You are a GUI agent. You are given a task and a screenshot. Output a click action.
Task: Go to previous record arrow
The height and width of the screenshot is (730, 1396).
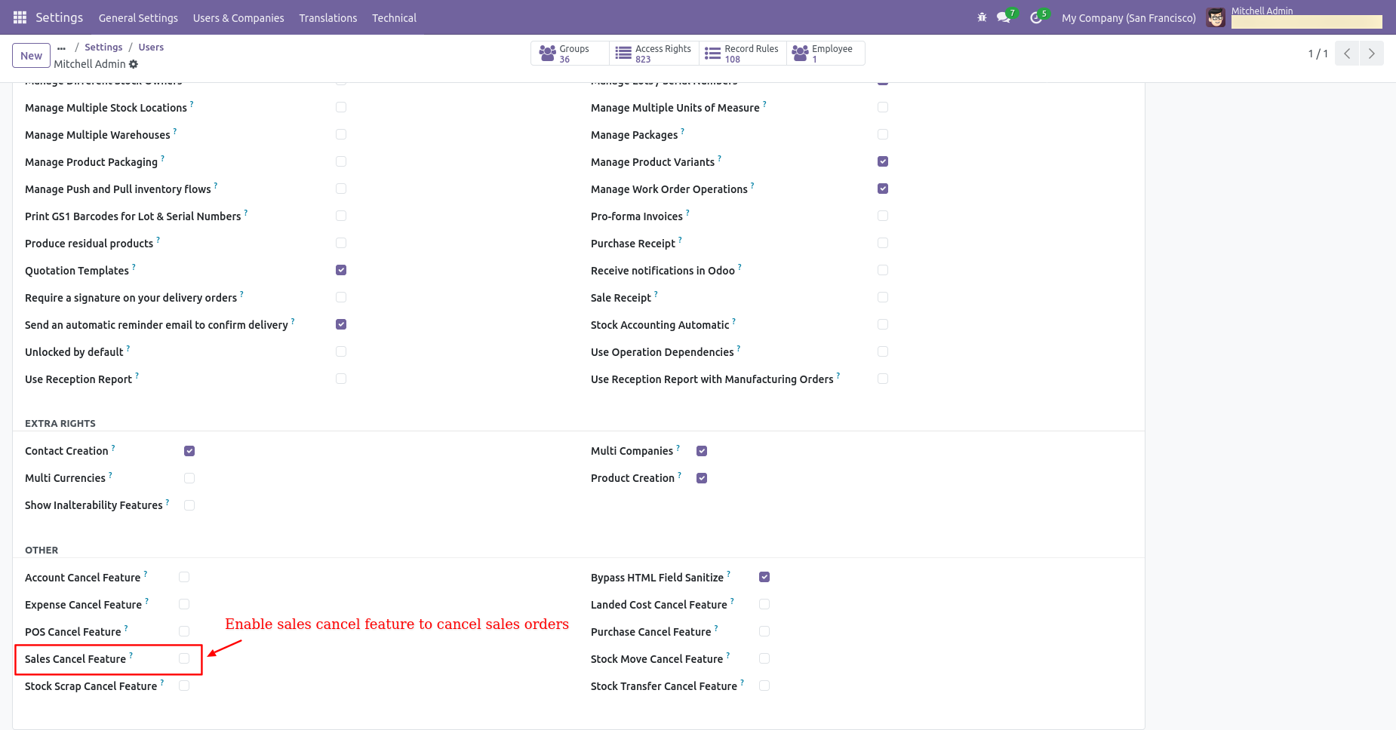coord(1347,54)
